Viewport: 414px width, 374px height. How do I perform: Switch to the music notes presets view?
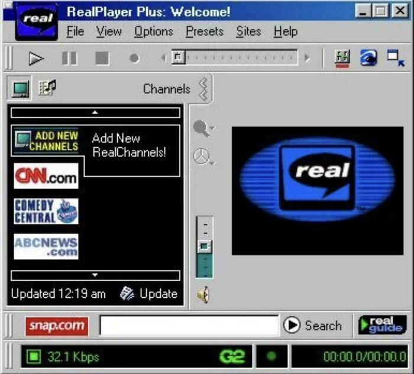[x=47, y=89]
